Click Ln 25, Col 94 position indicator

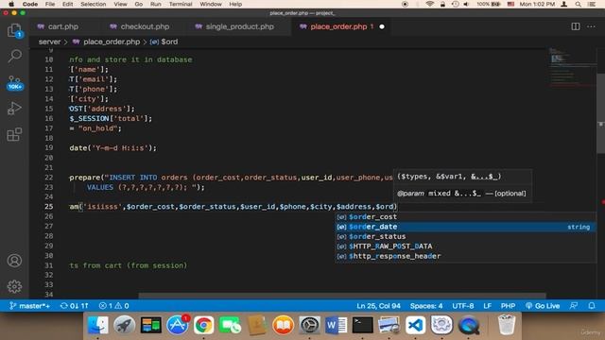(x=378, y=306)
